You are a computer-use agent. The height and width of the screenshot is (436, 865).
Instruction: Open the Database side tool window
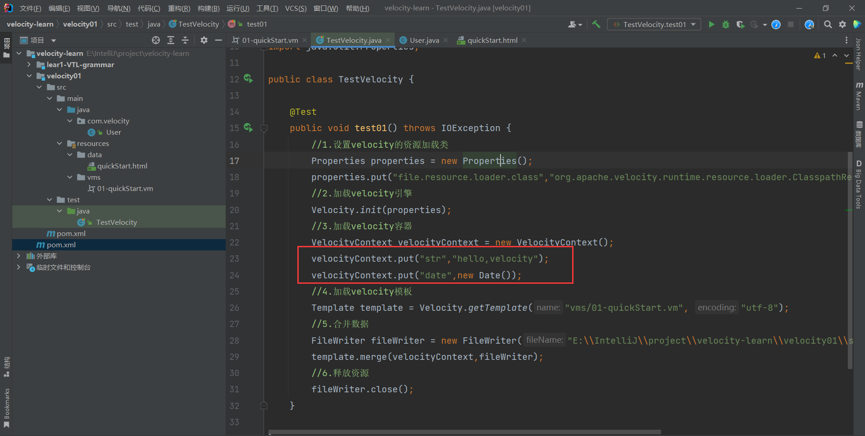pyautogui.click(x=859, y=134)
